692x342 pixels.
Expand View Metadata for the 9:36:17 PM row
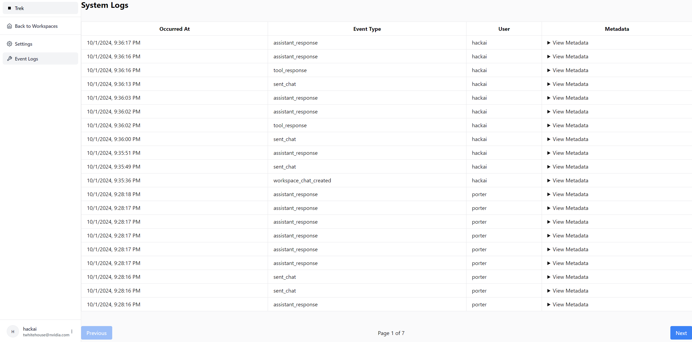pyautogui.click(x=568, y=43)
